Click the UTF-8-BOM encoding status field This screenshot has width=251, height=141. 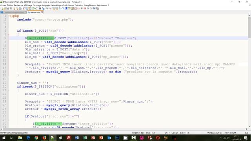coord(231,133)
